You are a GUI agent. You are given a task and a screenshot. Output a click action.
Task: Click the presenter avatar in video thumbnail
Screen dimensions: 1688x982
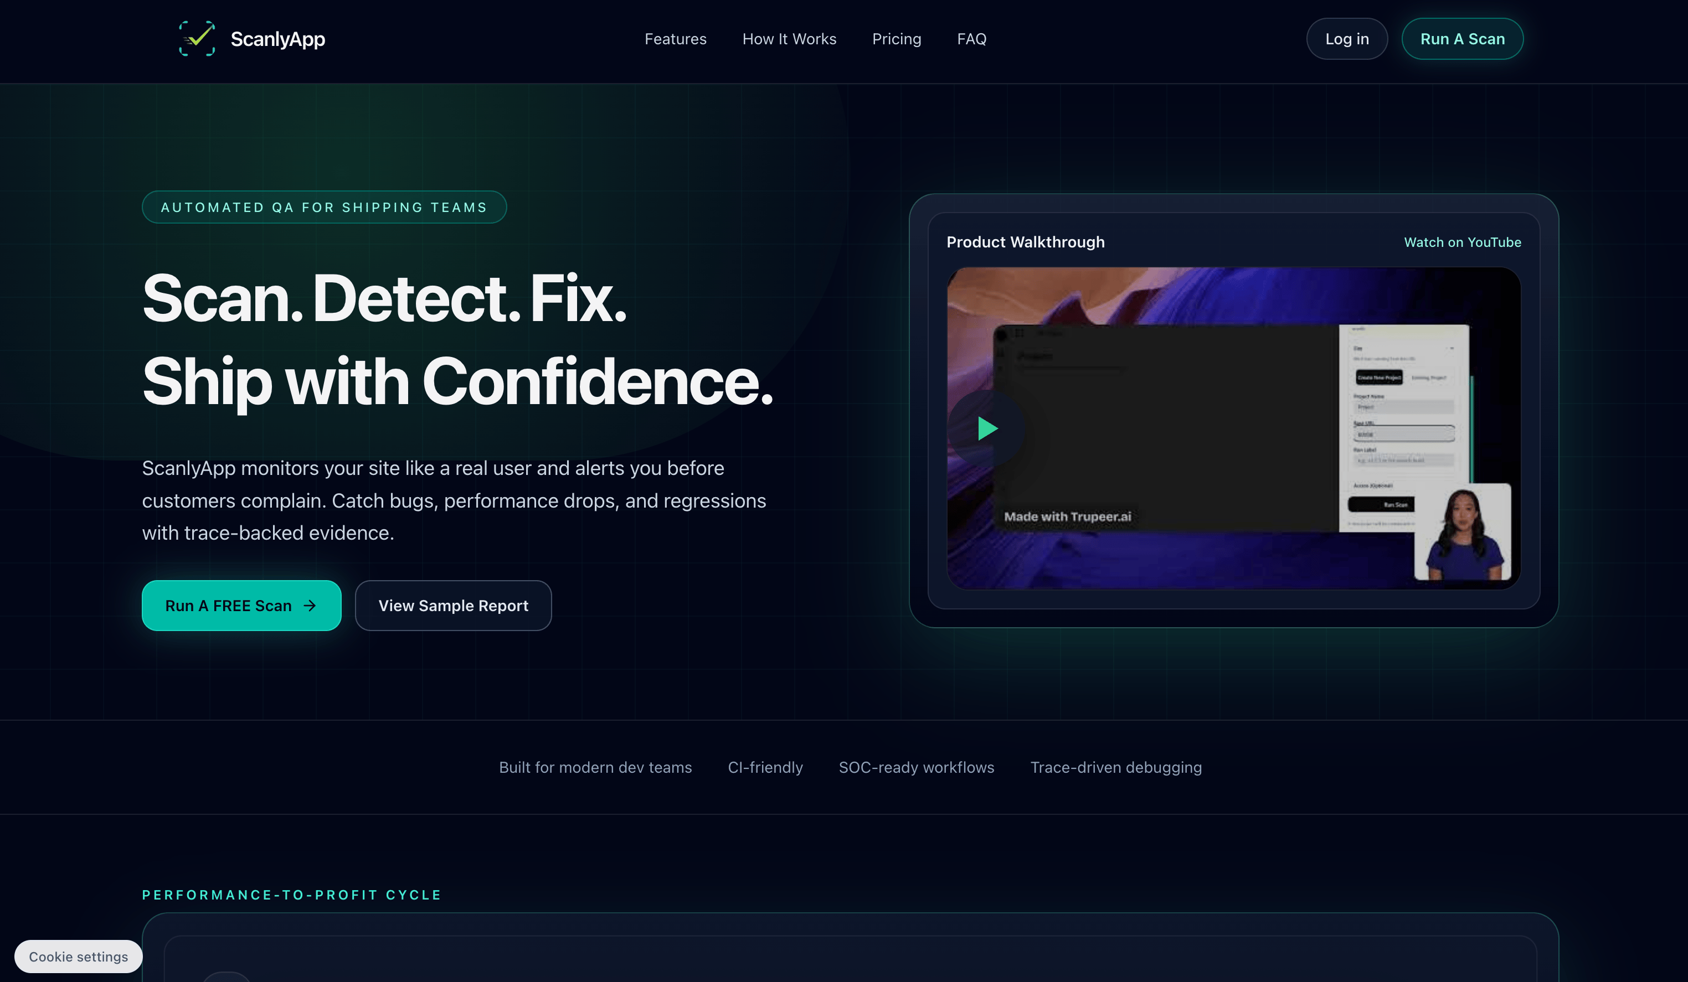(x=1462, y=532)
